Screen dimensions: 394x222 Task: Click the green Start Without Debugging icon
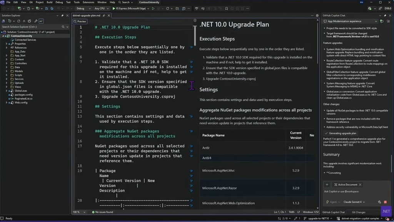[153, 8]
